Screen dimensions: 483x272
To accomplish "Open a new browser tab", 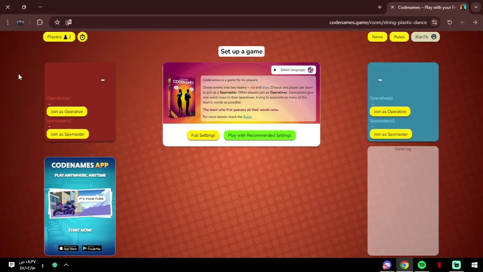I will [379, 7].
